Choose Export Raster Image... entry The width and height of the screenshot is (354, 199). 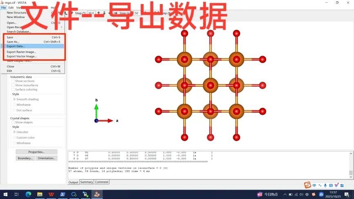(33, 52)
